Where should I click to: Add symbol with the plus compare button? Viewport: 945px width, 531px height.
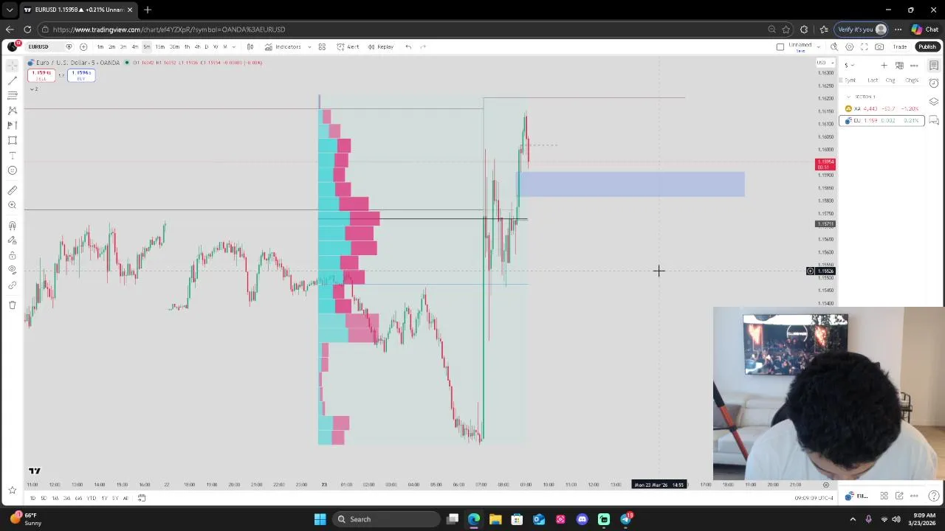[x=83, y=46]
